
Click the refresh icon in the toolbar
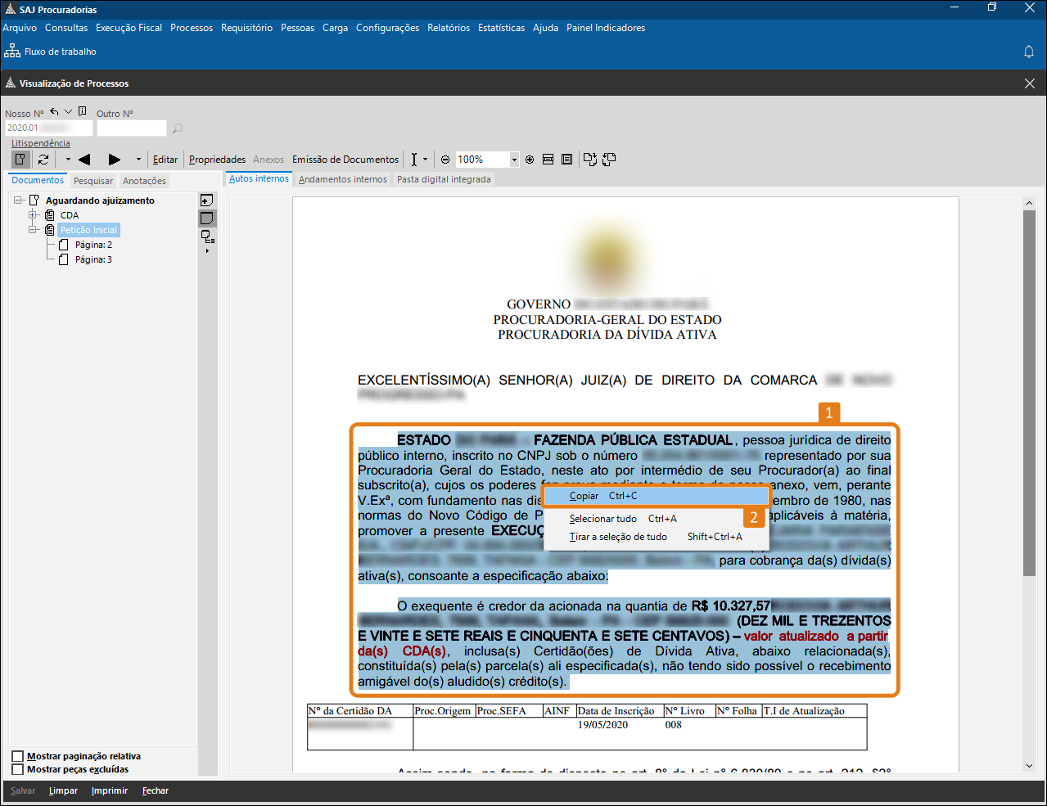[43, 160]
